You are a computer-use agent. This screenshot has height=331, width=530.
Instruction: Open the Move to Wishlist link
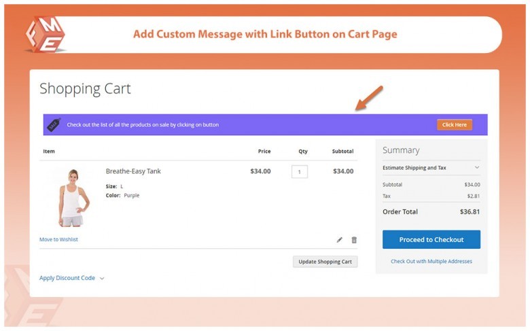58,239
